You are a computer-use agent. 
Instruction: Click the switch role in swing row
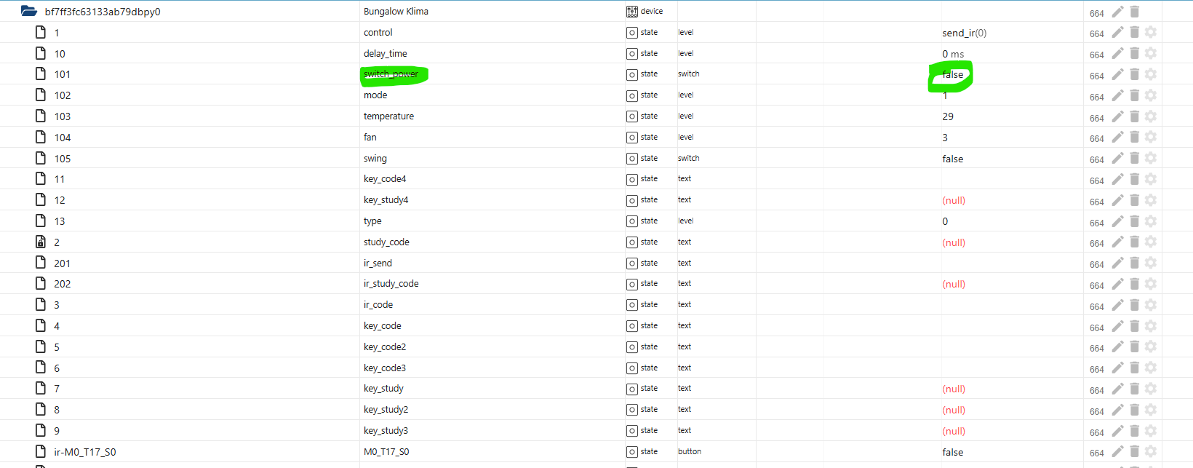pyautogui.click(x=689, y=158)
